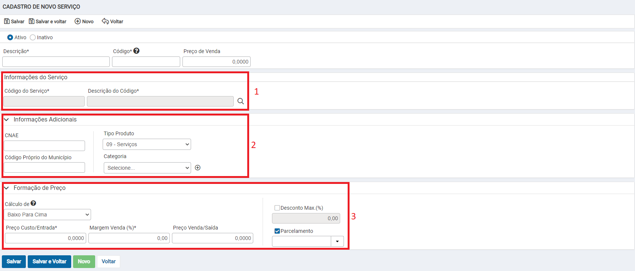This screenshot has width=635, height=271.
Task: Click the Preço Venda/Saída field
Action: tap(212, 238)
